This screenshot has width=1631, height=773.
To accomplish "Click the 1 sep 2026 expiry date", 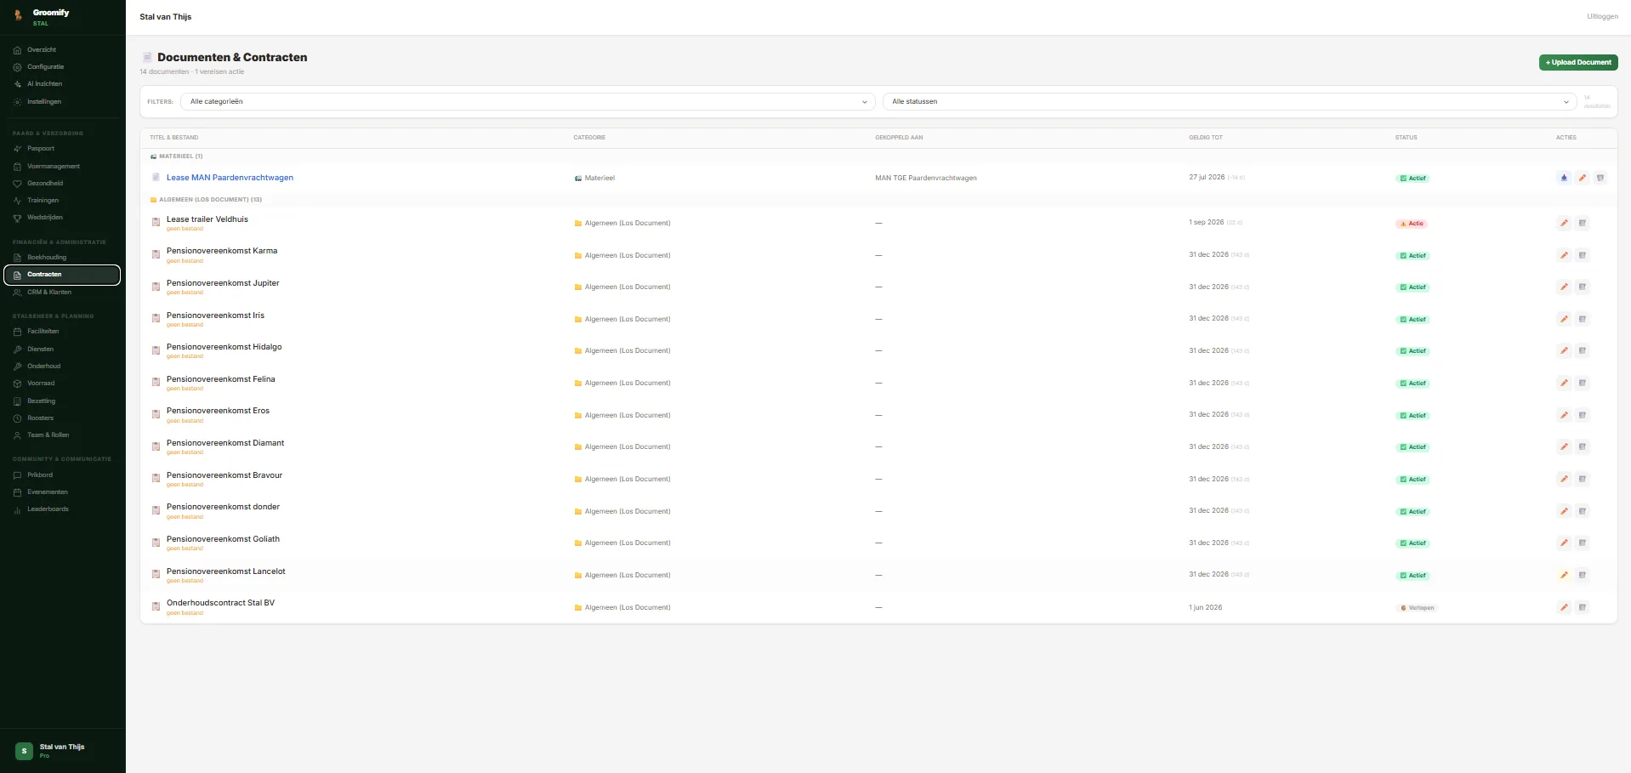I will [x=1206, y=223].
